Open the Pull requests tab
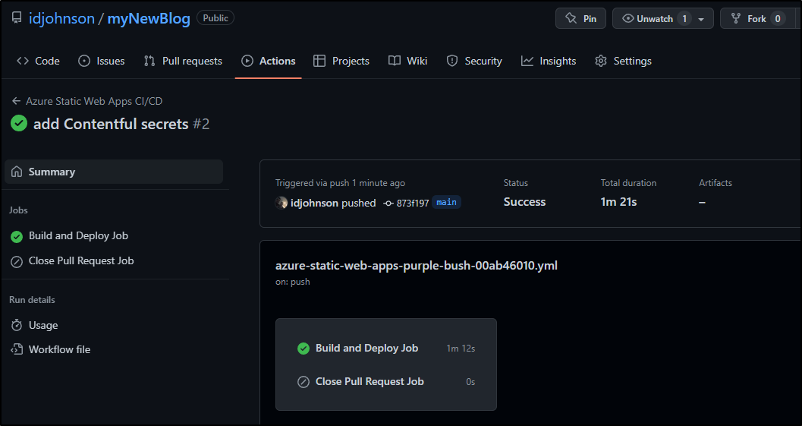Image resolution: width=802 pixels, height=426 pixels. 183,61
